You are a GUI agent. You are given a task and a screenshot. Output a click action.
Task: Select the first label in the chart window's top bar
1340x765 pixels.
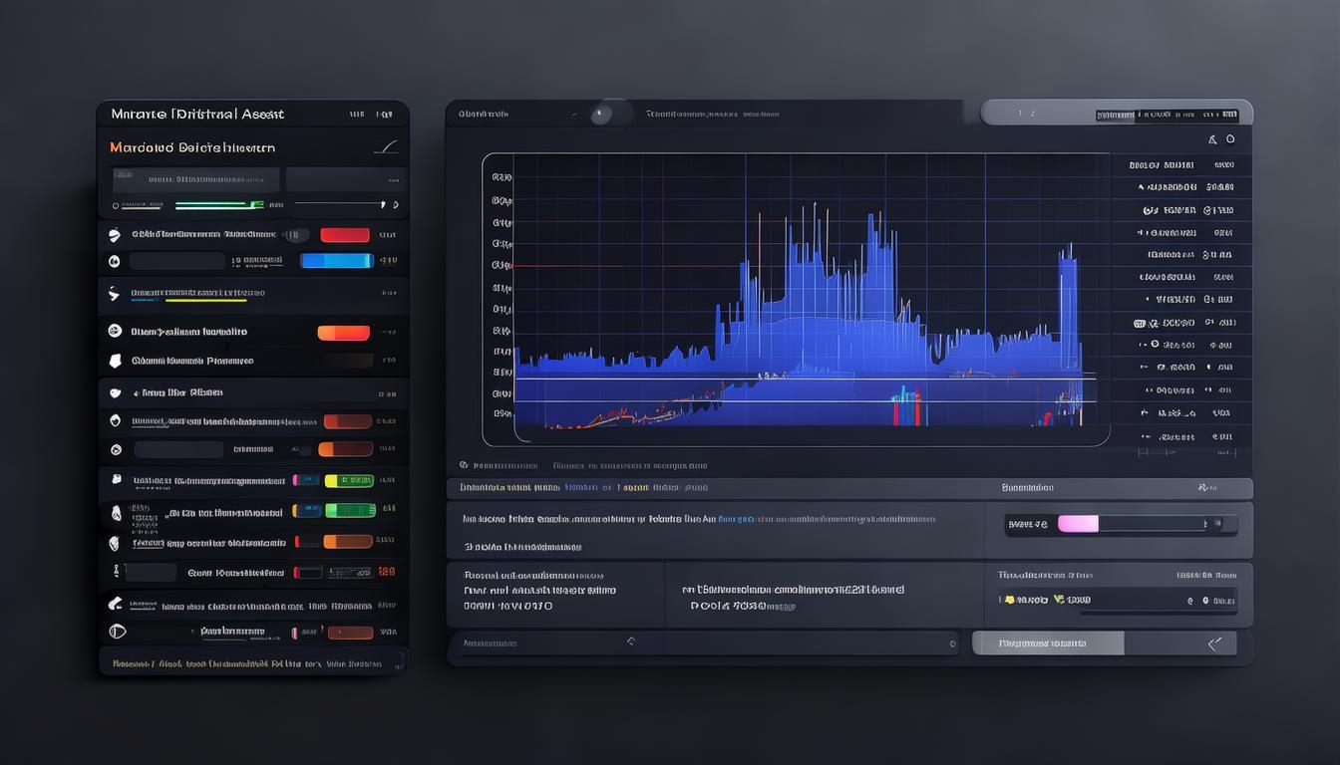point(484,114)
